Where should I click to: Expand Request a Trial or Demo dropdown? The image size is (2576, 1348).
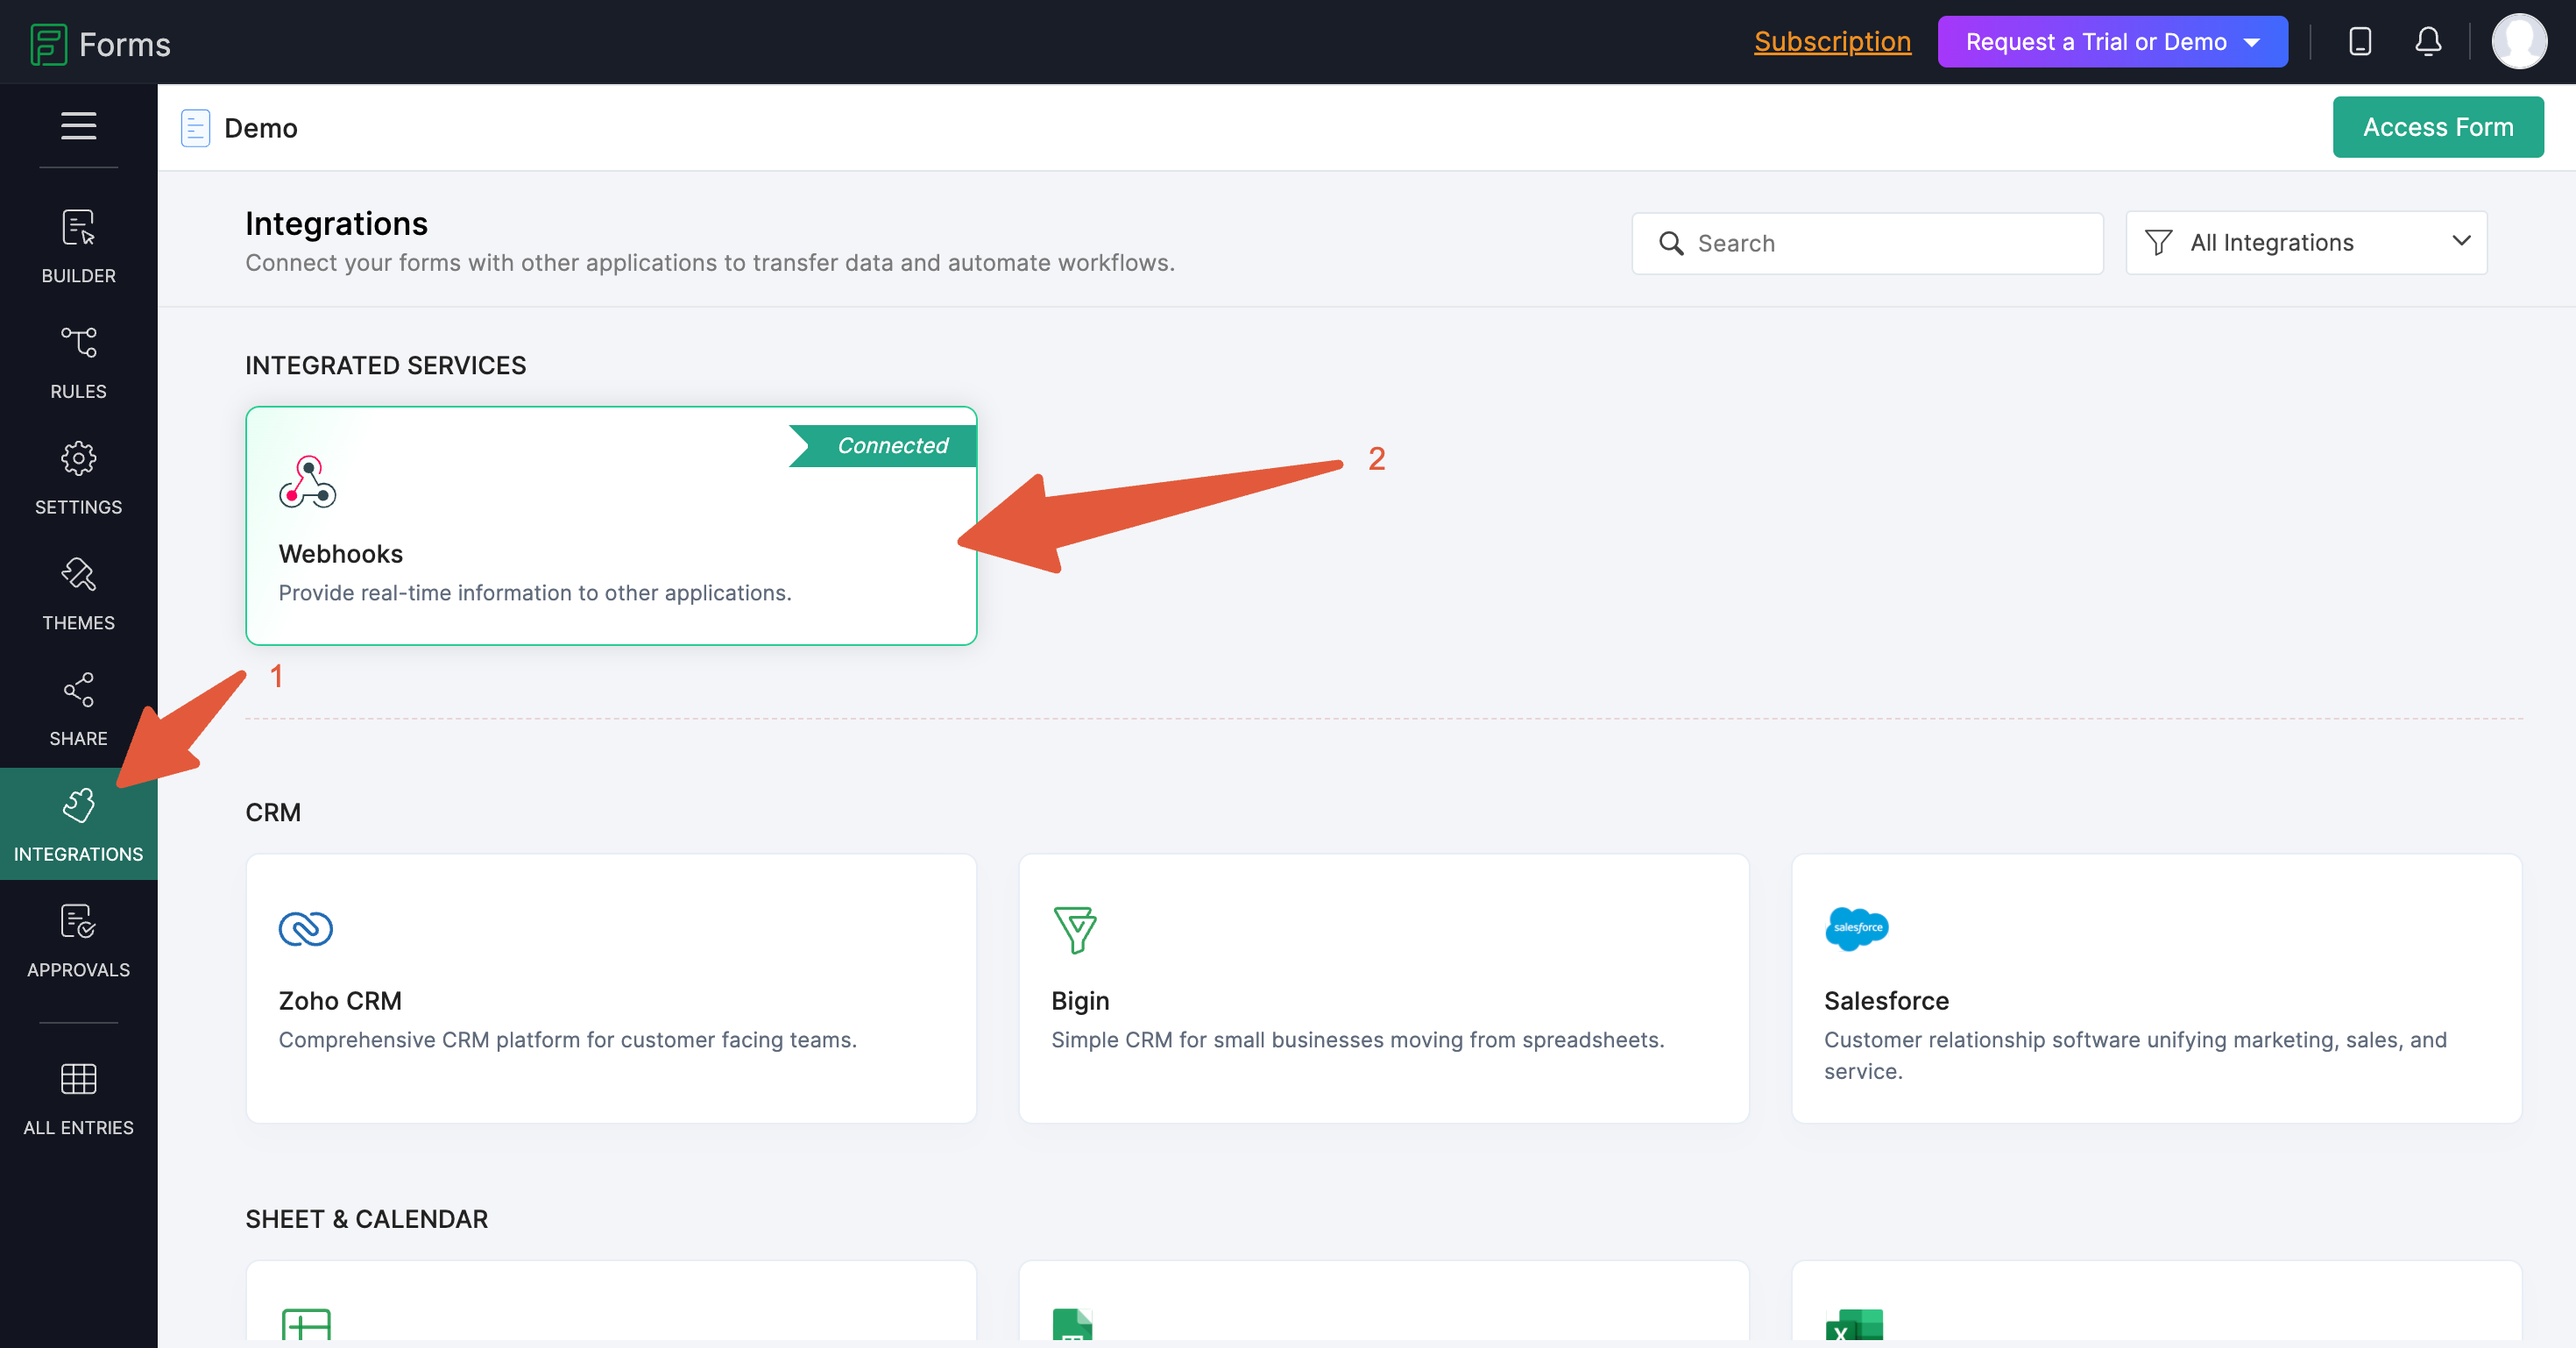[2112, 42]
